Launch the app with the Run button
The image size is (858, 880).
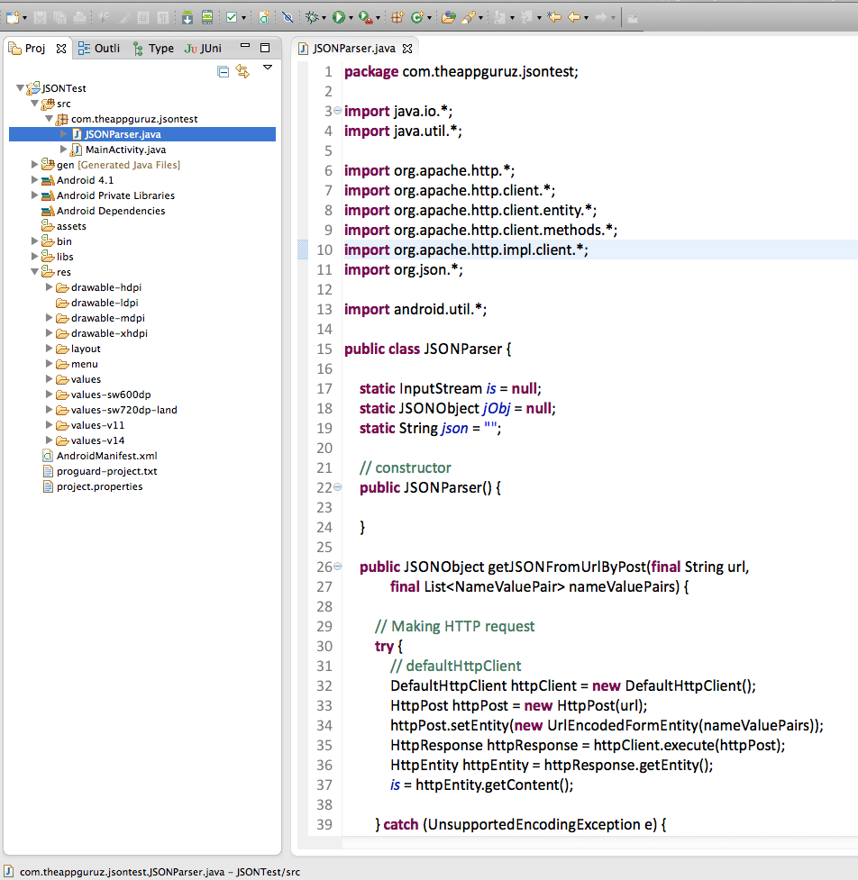click(x=338, y=15)
